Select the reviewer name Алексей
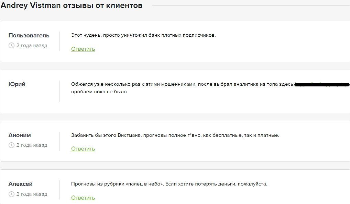The height and width of the screenshot is (204, 350). 21,184
